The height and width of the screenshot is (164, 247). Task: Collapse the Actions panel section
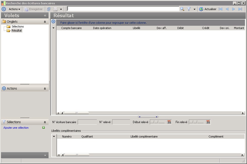click(x=45, y=89)
